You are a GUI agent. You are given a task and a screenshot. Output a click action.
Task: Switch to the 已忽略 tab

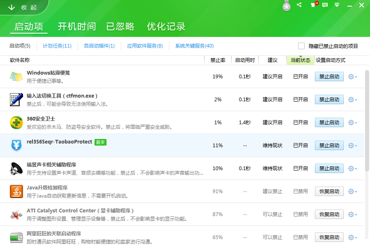coord(119,26)
